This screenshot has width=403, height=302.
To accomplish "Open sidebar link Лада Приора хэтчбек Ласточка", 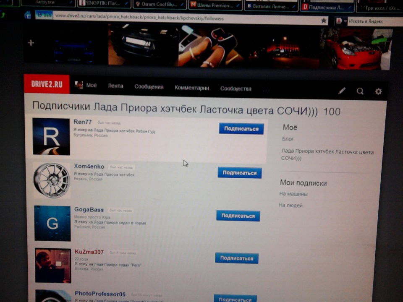I will [x=327, y=155].
